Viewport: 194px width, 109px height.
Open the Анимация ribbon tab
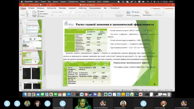click(72, 8)
